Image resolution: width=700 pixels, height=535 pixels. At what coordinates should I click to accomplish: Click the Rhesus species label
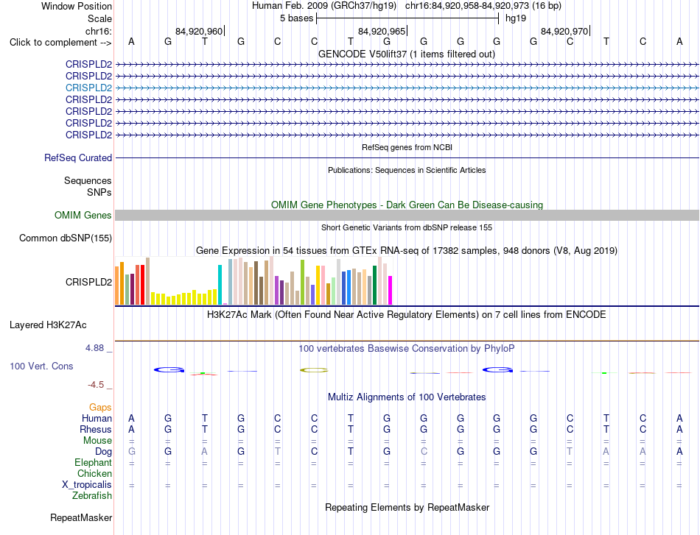96,429
